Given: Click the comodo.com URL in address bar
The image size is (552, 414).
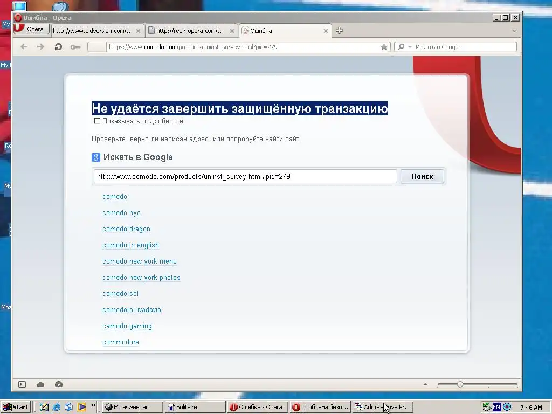Looking at the screenshot, I should [x=193, y=47].
